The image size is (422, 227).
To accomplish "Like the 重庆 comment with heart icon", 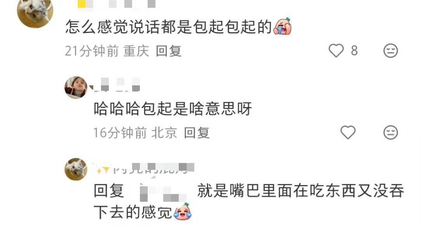I will 336,50.
